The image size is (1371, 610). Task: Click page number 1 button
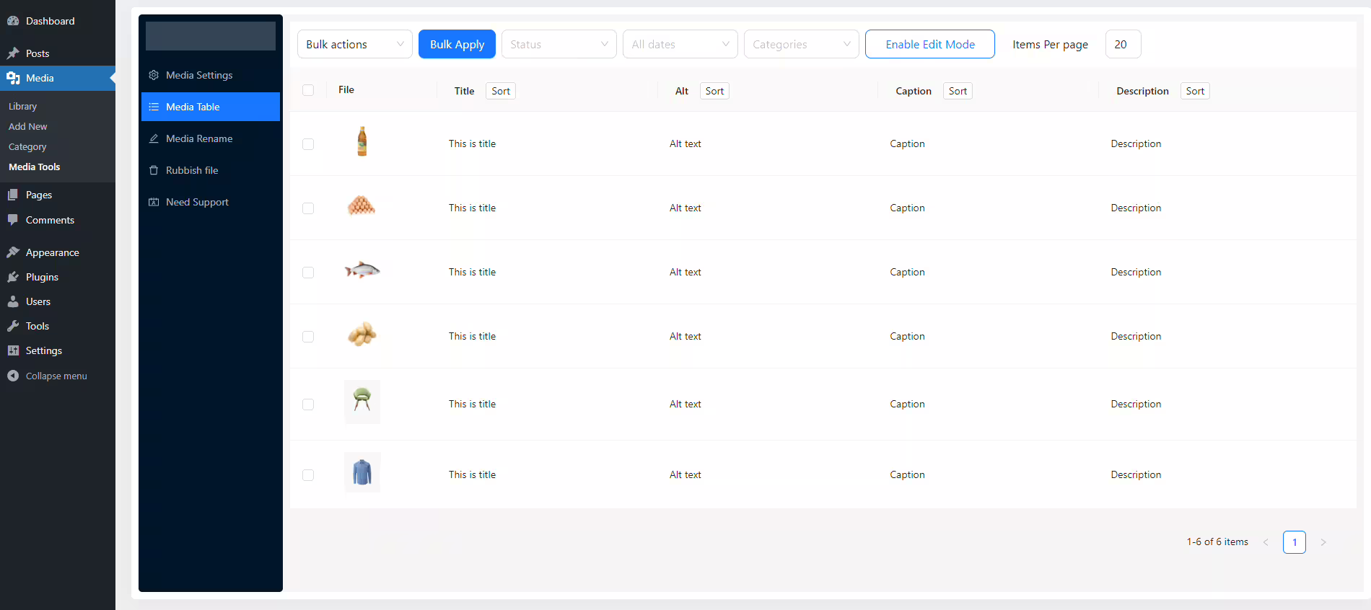point(1295,542)
